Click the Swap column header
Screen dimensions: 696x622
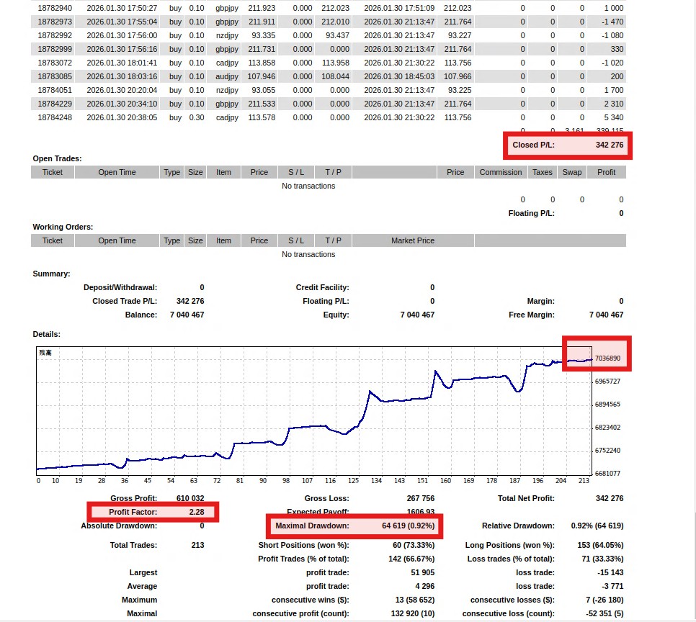click(x=571, y=172)
